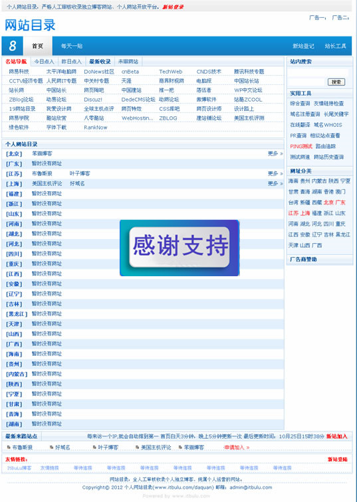
Task: Switch to the 最新收录 tab
Action: [x=100, y=62]
